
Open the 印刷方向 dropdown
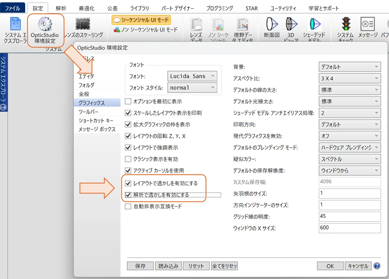pyautogui.click(x=350, y=124)
